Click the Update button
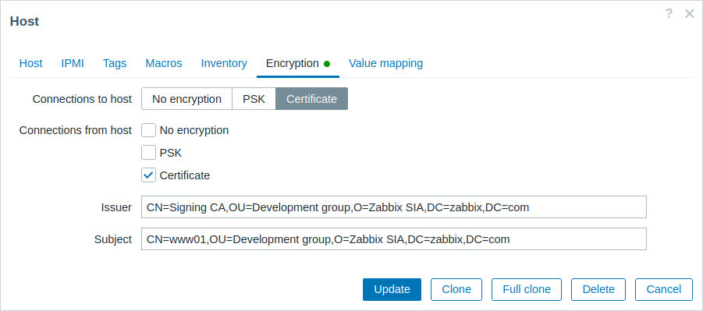This screenshot has width=703, height=311. pos(392,289)
